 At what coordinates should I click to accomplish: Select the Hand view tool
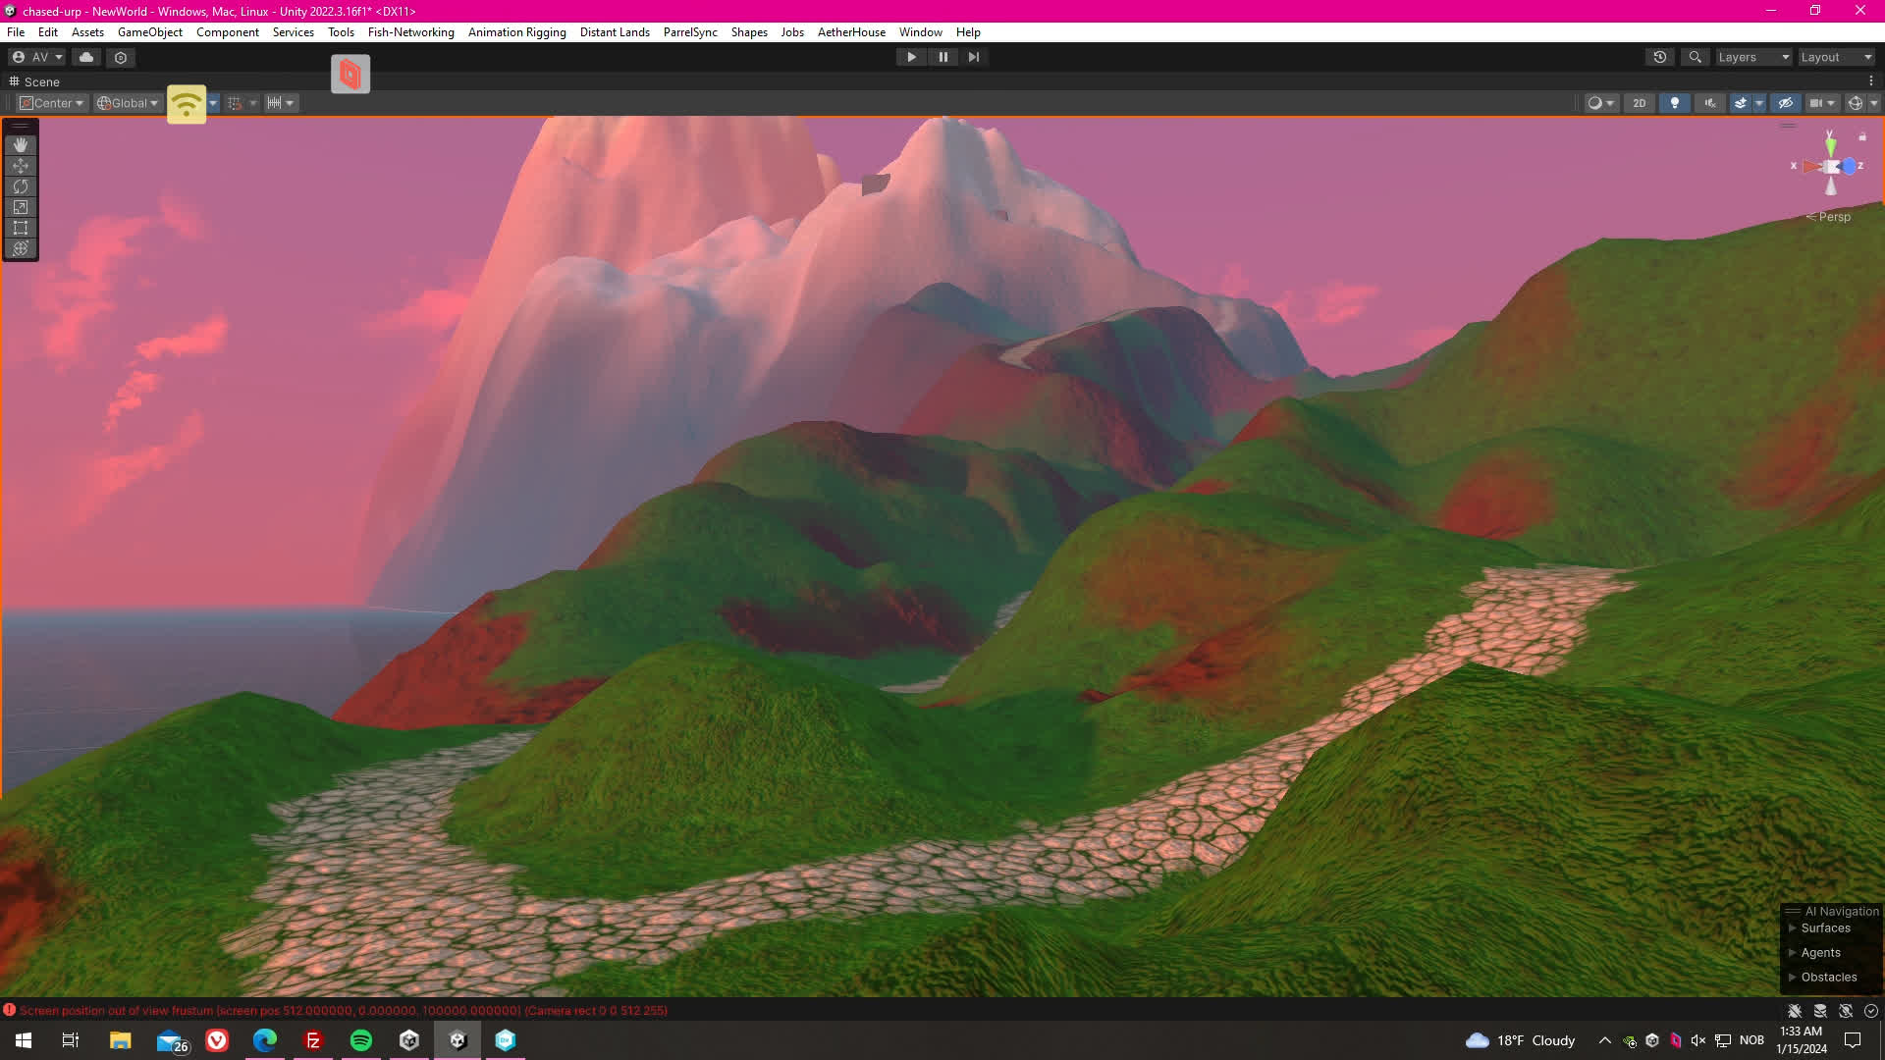pyautogui.click(x=20, y=145)
